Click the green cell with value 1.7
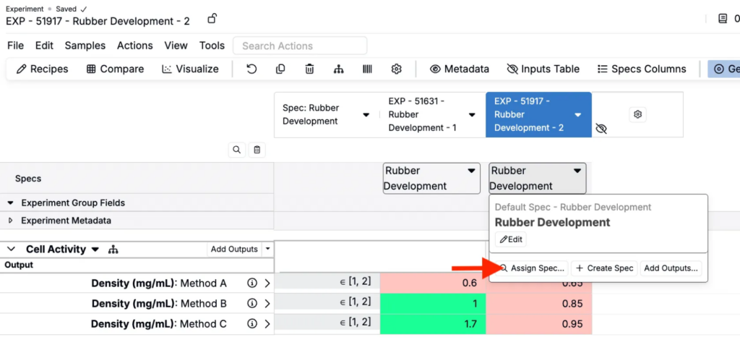Viewport: 740px width, 345px height. click(x=433, y=324)
